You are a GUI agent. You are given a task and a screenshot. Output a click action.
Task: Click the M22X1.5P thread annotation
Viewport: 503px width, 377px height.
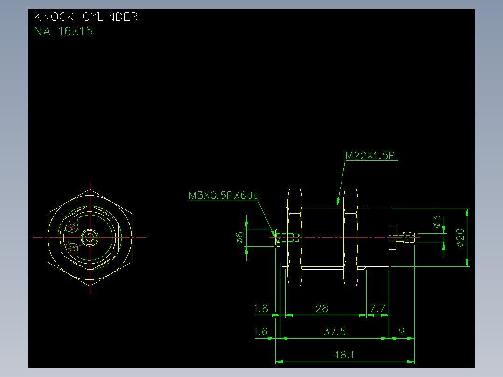pyautogui.click(x=370, y=155)
